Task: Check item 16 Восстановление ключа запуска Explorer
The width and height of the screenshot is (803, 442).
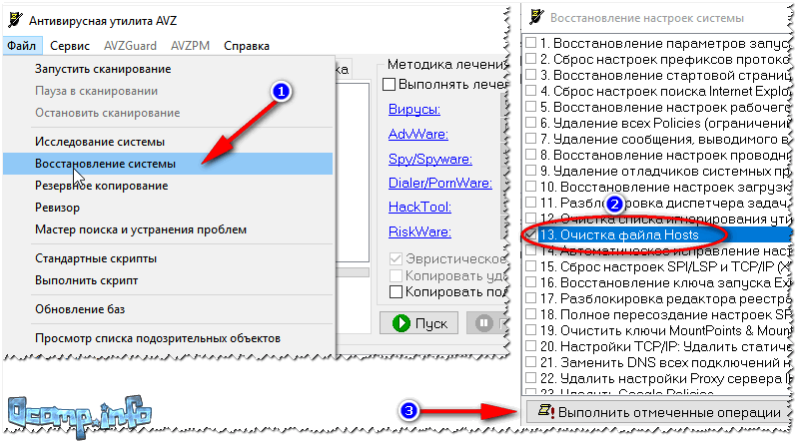Action: (x=531, y=282)
